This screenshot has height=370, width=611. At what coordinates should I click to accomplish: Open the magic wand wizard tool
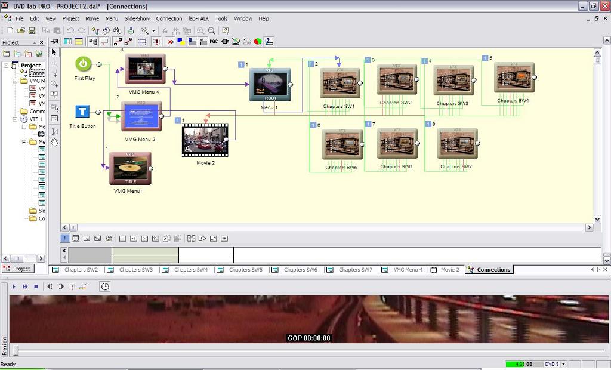[144, 30]
